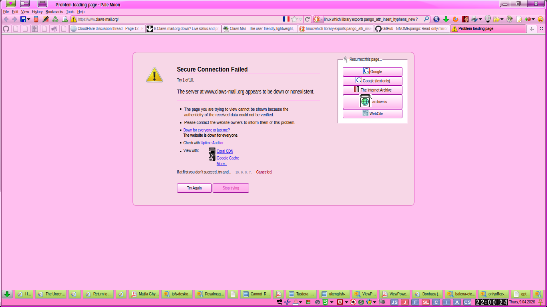Open the Google Cache link
Screen dimensions: 547x307
[x=228, y=158]
